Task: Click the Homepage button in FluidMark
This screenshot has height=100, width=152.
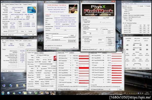Action: pyautogui.click(x=110, y=43)
